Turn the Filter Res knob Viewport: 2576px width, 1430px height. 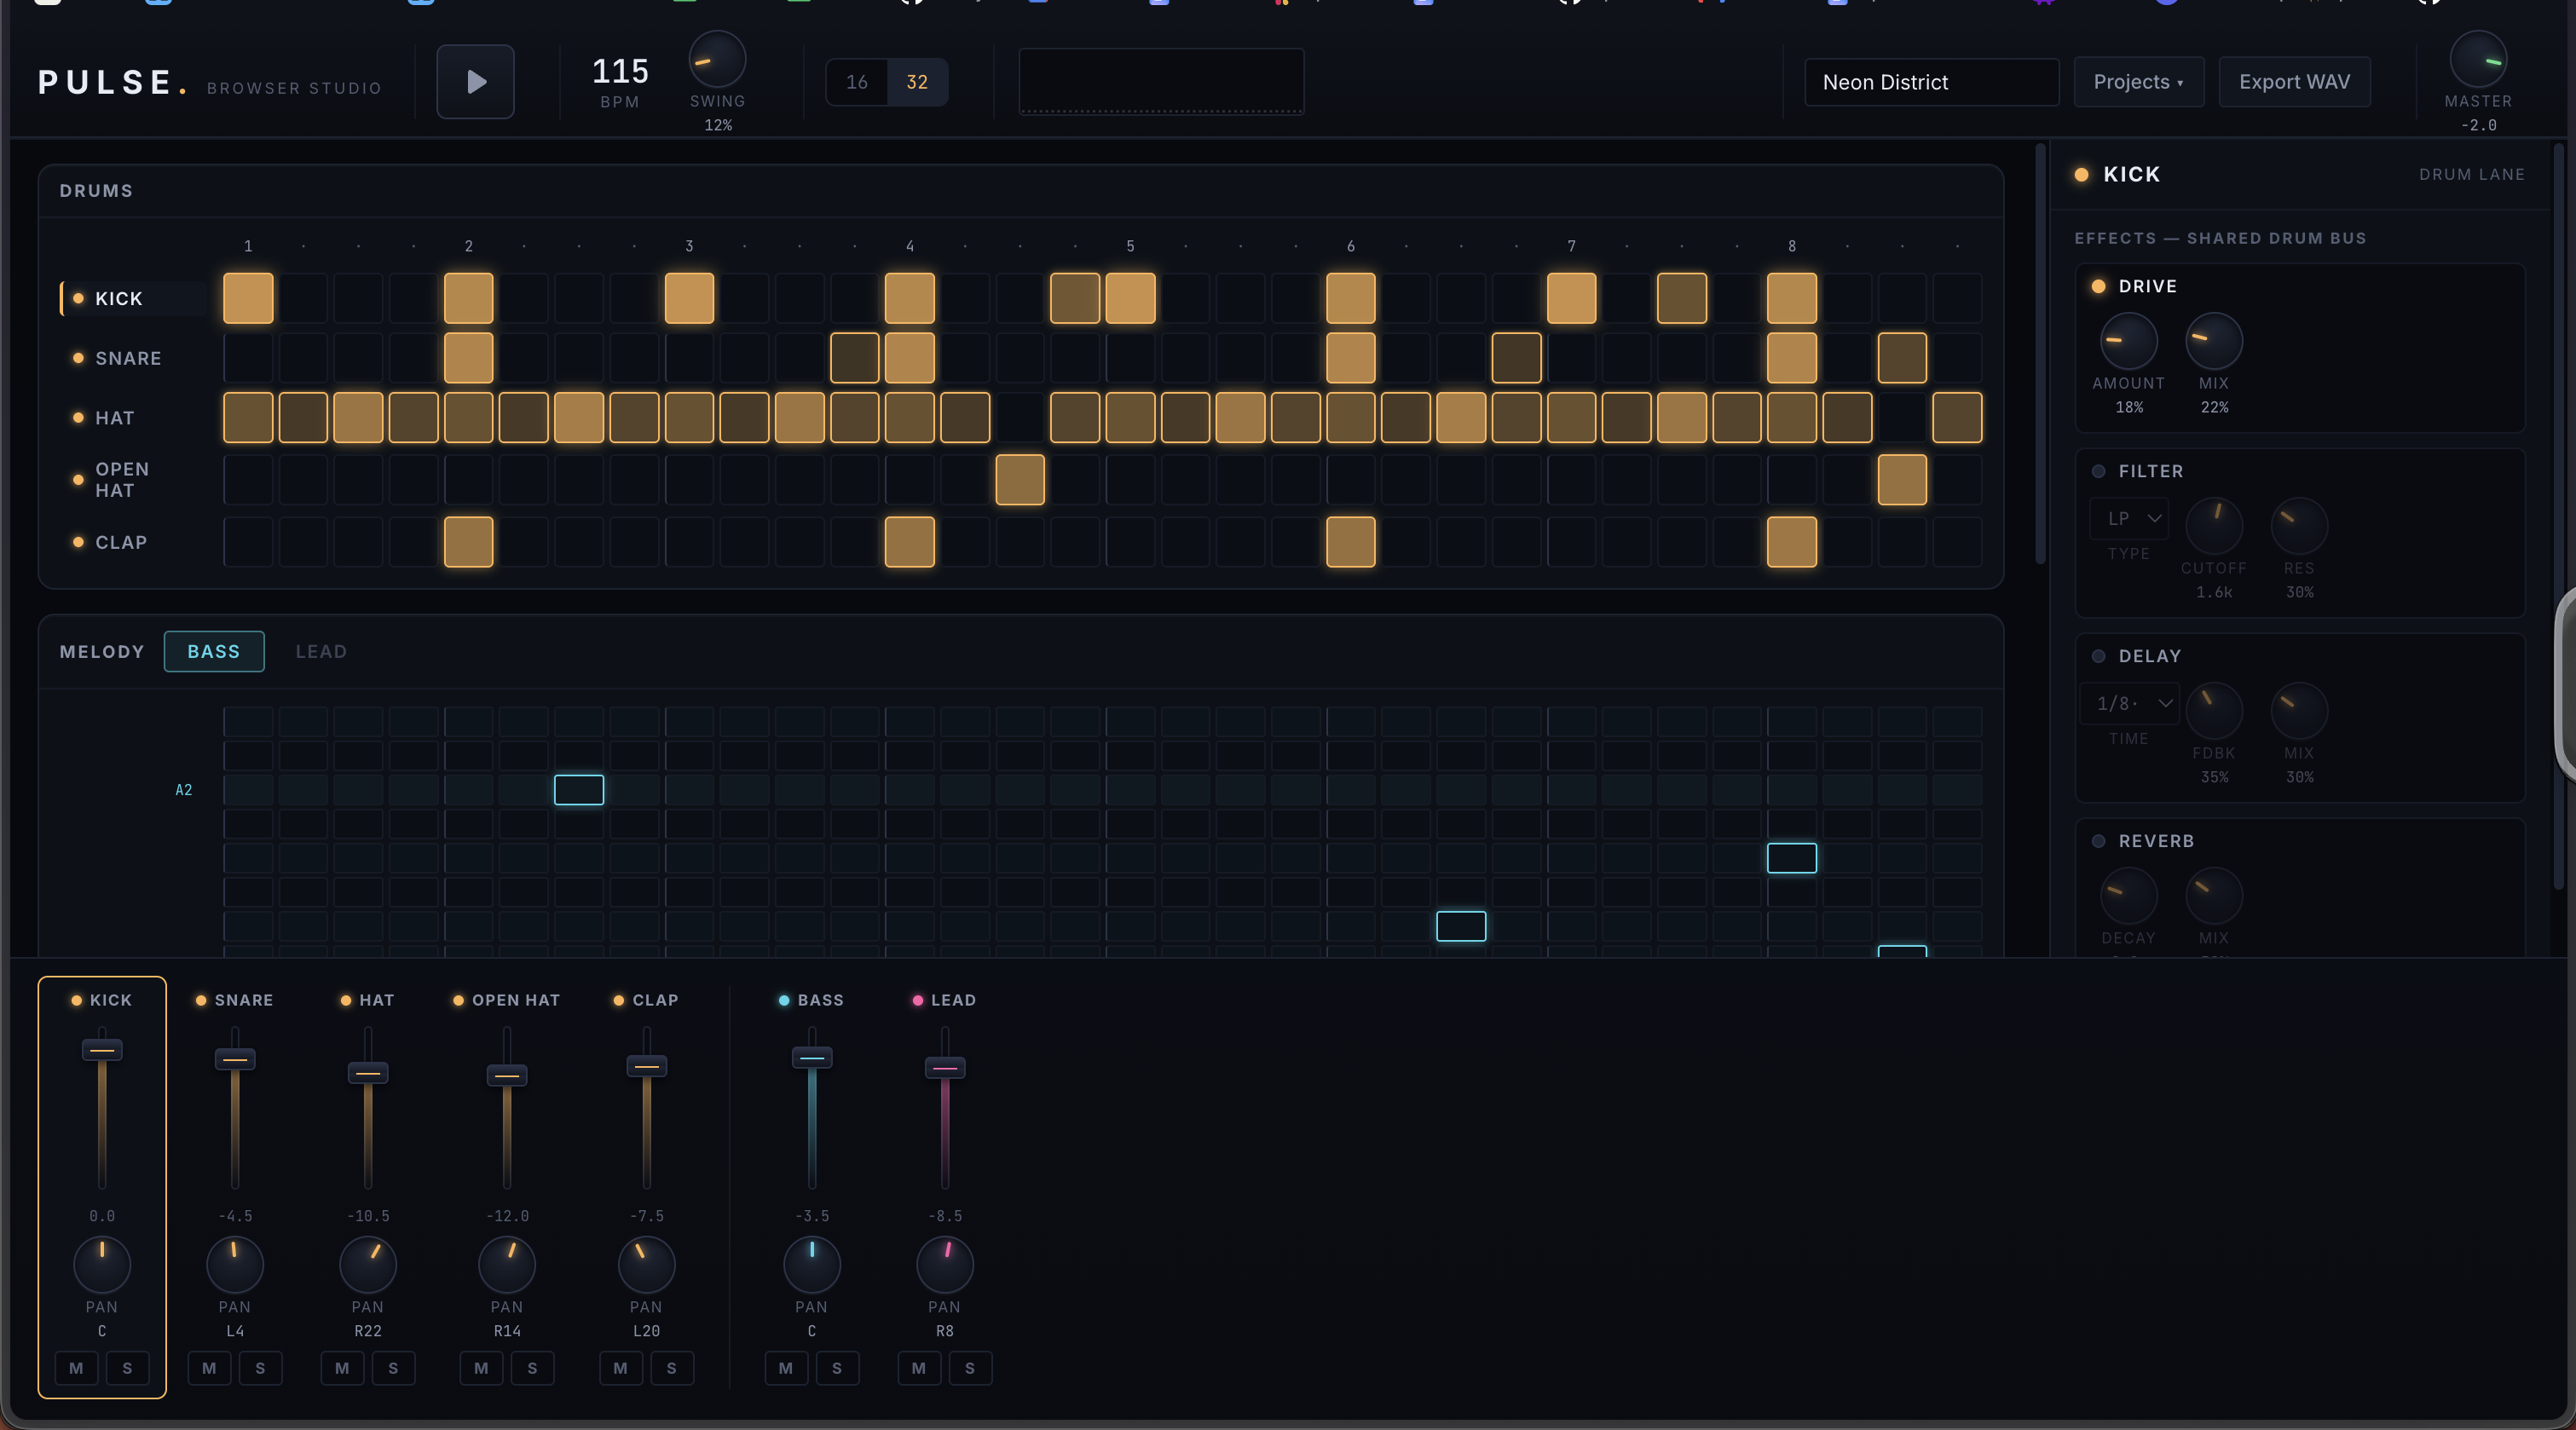click(2299, 526)
